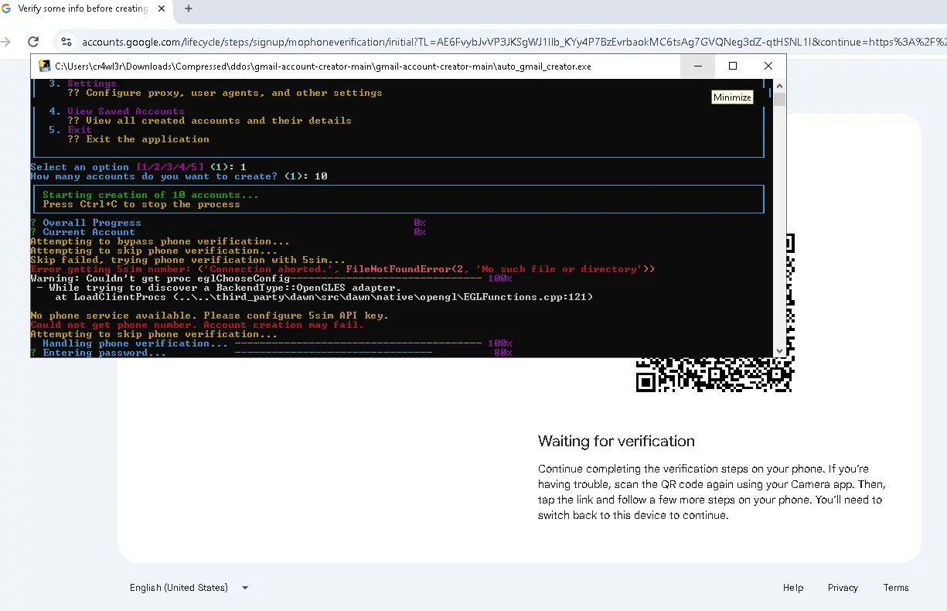This screenshot has width=947, height=611.
Task: Open the English (United States) language dropdown
Action: pos(189,588)
